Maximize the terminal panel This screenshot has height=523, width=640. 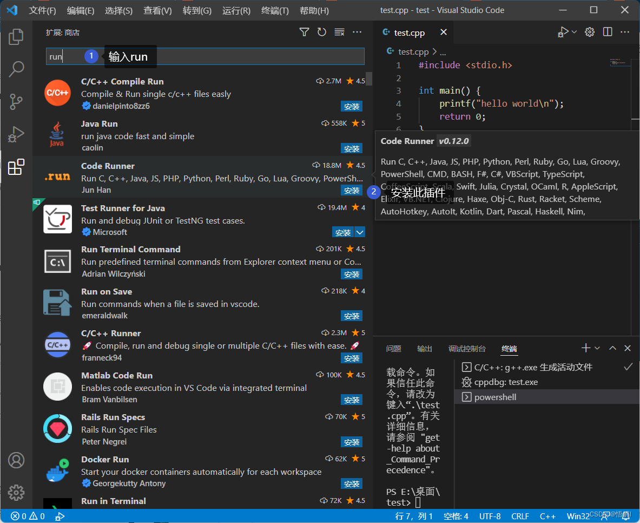pyautogui.click(x=612, y=348)
